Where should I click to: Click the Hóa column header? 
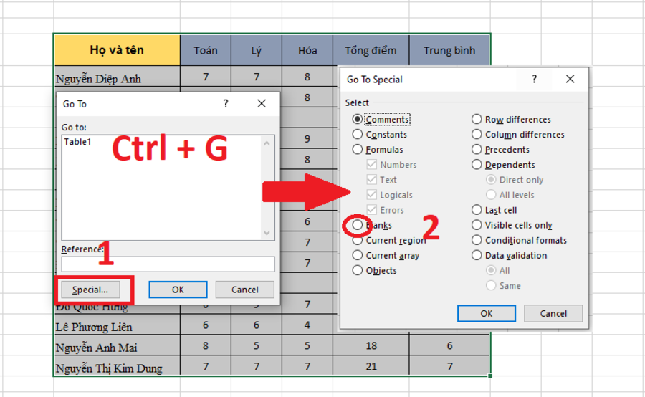[x=307, y=50]
